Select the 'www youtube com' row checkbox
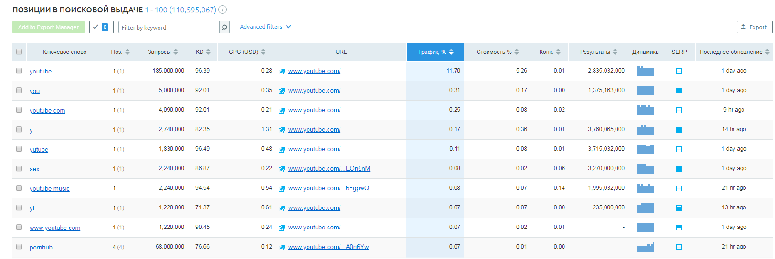 click(x=19, y=227)
